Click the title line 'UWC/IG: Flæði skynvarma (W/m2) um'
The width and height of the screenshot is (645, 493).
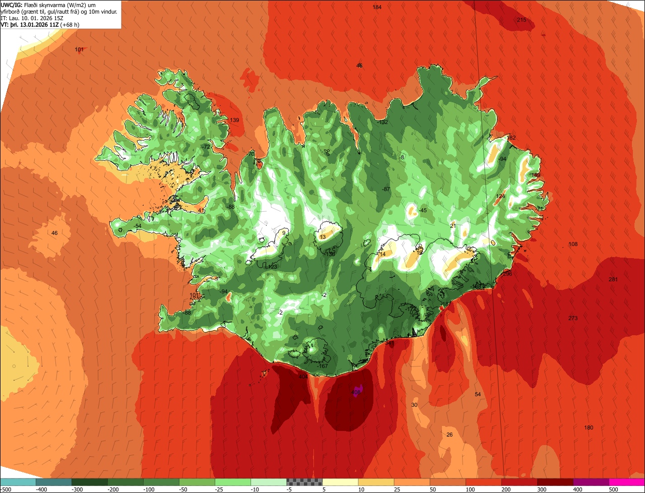pyautogui.click(x=48, y=5)
